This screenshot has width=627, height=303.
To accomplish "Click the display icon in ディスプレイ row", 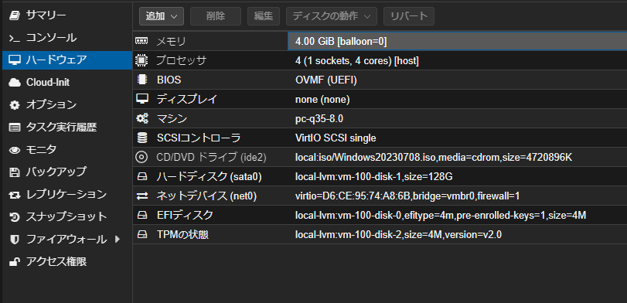I will 141,99.
